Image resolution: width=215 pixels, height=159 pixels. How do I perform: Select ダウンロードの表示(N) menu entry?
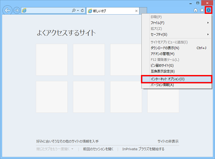tap(165, 48)
